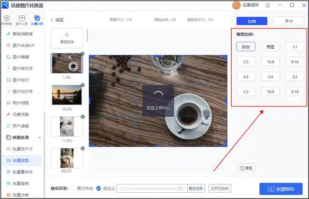The height and width of the screenshot is (199, 309).
Task: Remove 1.JPG using its X icon
Action: [x=83, y=53]
